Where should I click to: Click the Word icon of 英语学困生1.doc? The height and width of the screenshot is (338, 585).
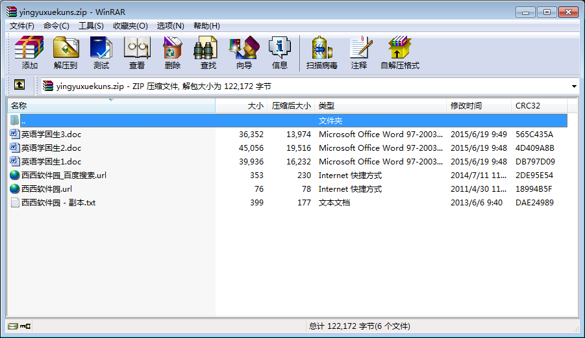coord(14,161)
